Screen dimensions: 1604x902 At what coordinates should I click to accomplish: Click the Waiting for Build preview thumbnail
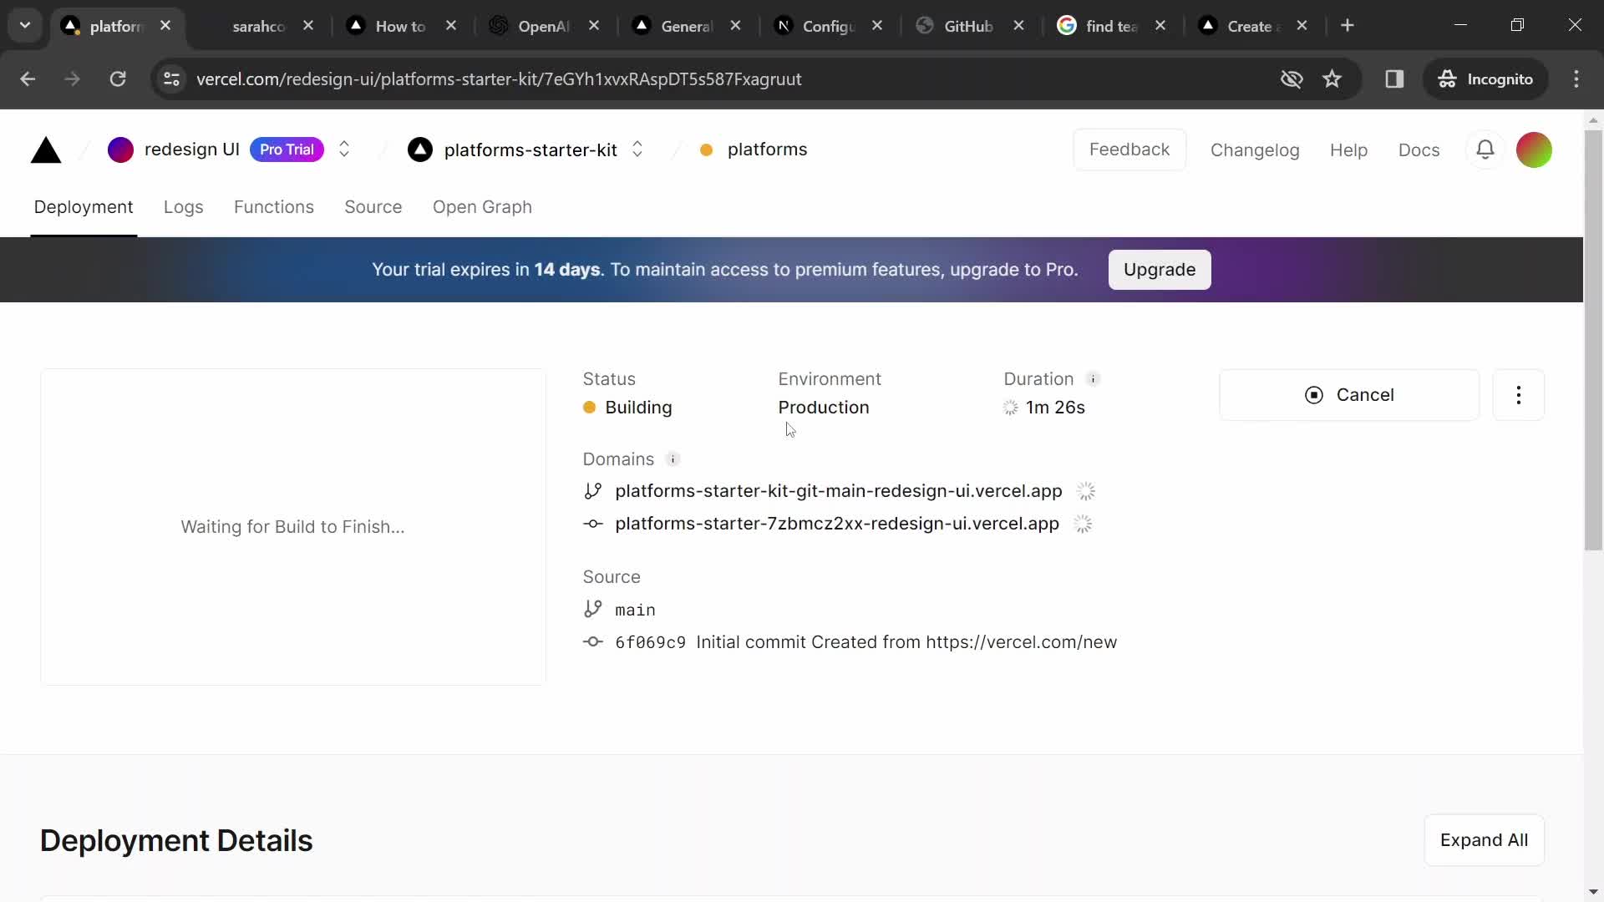coord(293,527)
